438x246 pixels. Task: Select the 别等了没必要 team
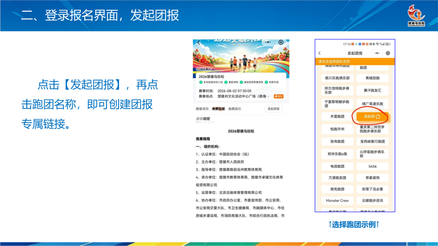pyautogui.click(x=372, y=189)
